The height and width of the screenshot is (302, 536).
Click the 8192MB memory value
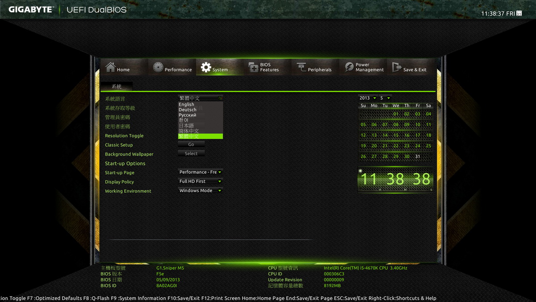[332, 285]
